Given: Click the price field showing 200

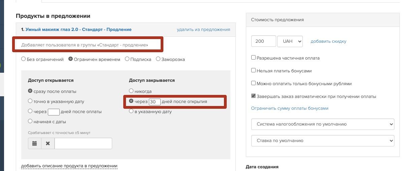Looking at the screenshot, I should 264,41.
